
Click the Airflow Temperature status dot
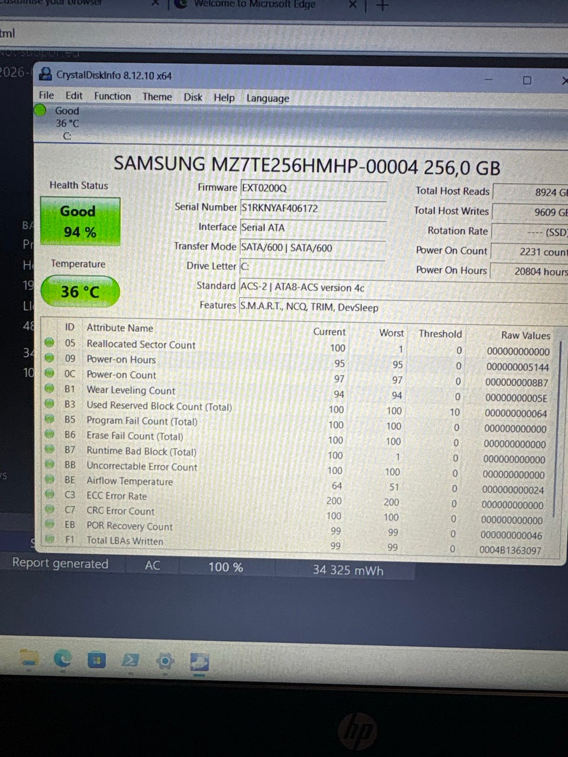pyautogui.click(x=50, y=480)
